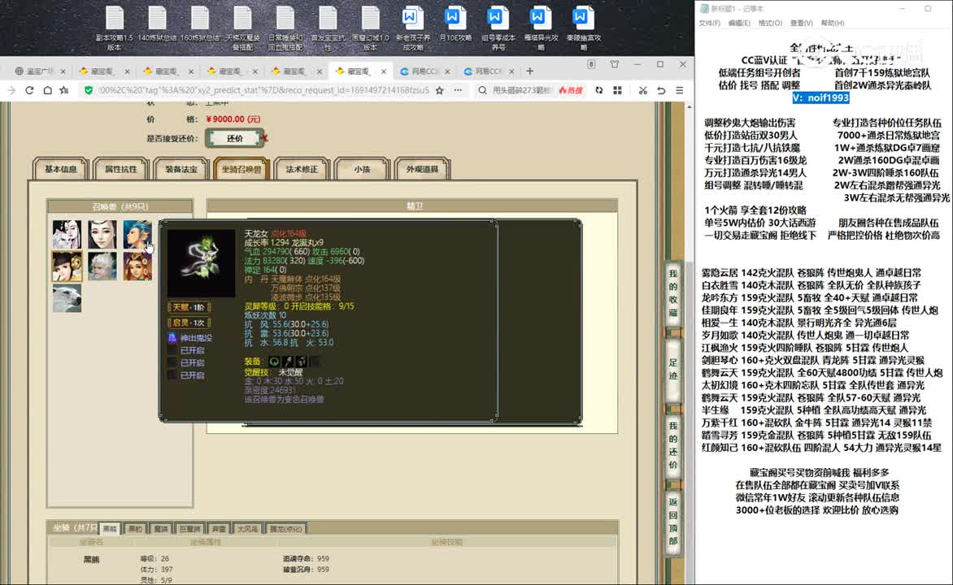
Task: Click the browser undo arrow icon
Action: pyautogui.click(x=661, y=90)
